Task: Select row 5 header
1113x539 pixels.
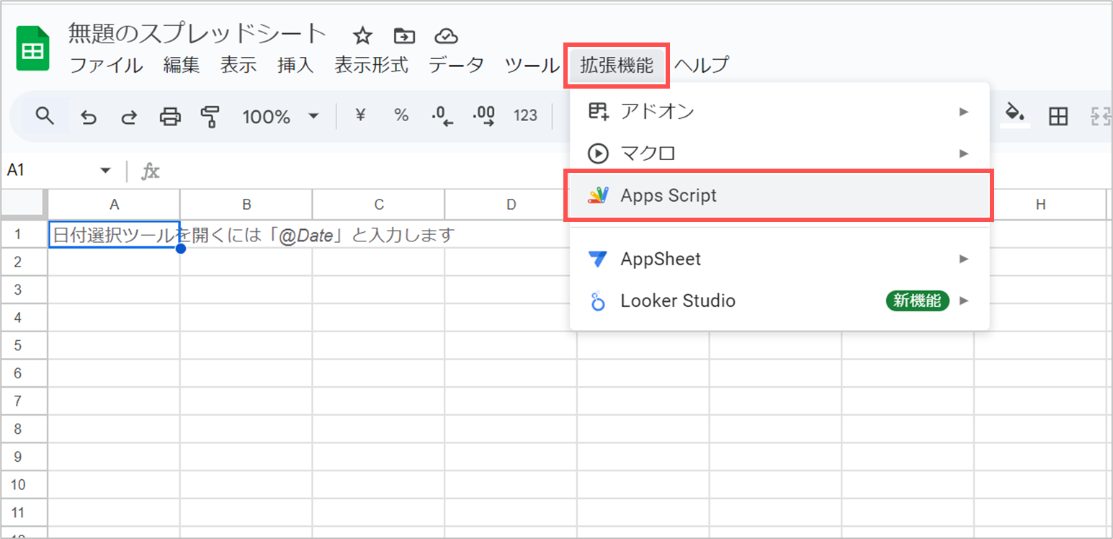Action: [x=24, y=345]
